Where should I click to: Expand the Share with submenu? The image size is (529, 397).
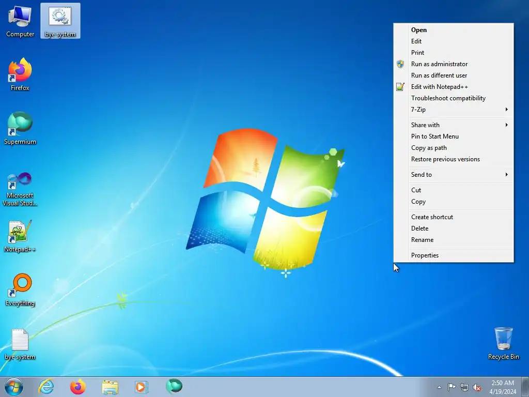pos(454,125)
